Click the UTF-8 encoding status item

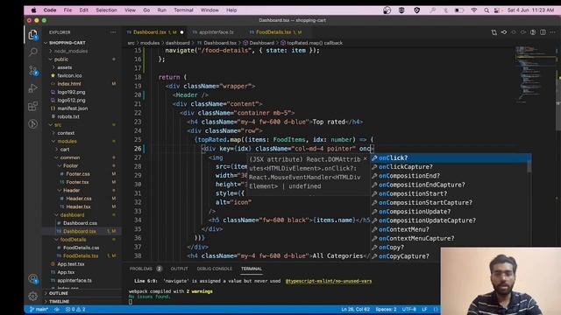tap(409, 309)
